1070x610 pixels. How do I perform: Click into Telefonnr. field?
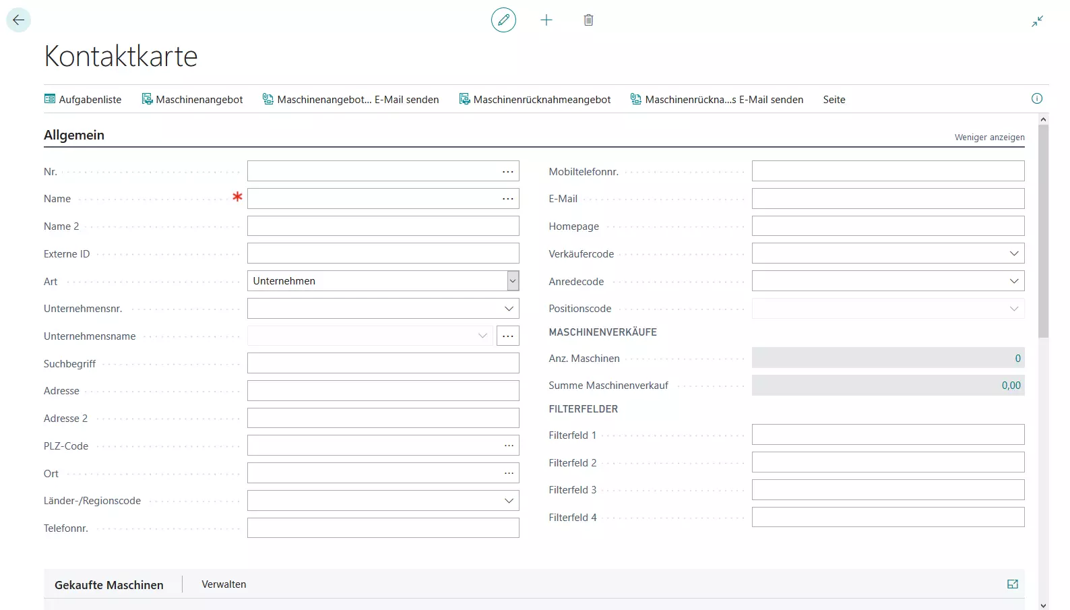[x=383, y=528]
